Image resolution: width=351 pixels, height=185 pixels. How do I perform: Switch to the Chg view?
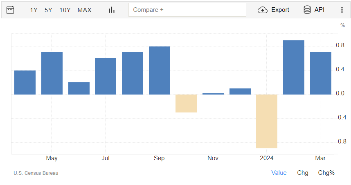point(303,173)
